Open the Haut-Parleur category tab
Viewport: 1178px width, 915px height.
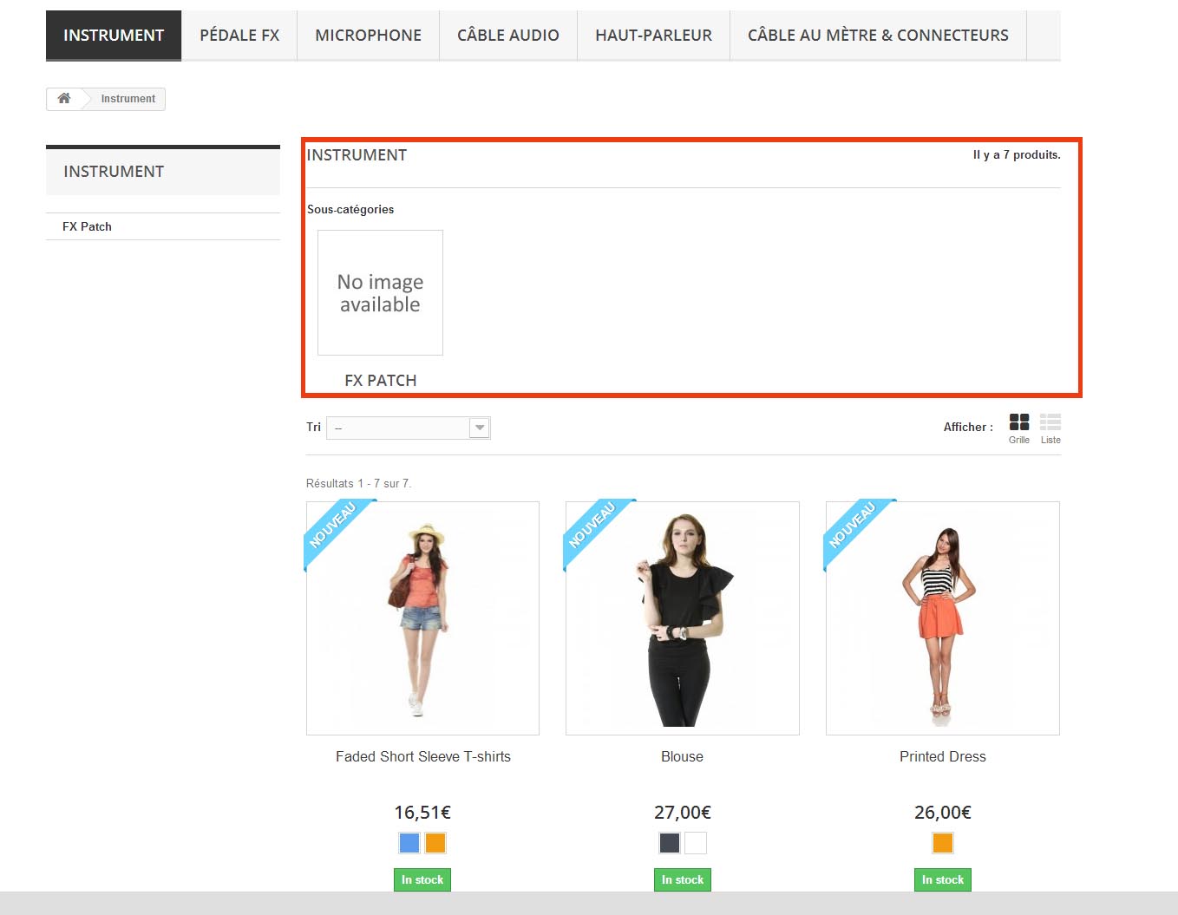click(653, 36)
